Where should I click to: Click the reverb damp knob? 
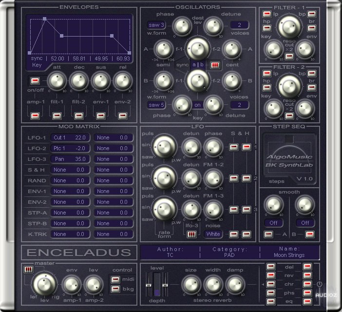[235, 285]
